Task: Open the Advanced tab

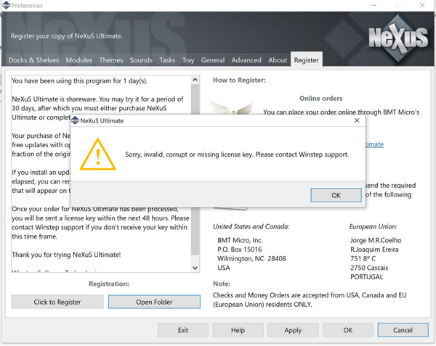Action: point(246,60)
